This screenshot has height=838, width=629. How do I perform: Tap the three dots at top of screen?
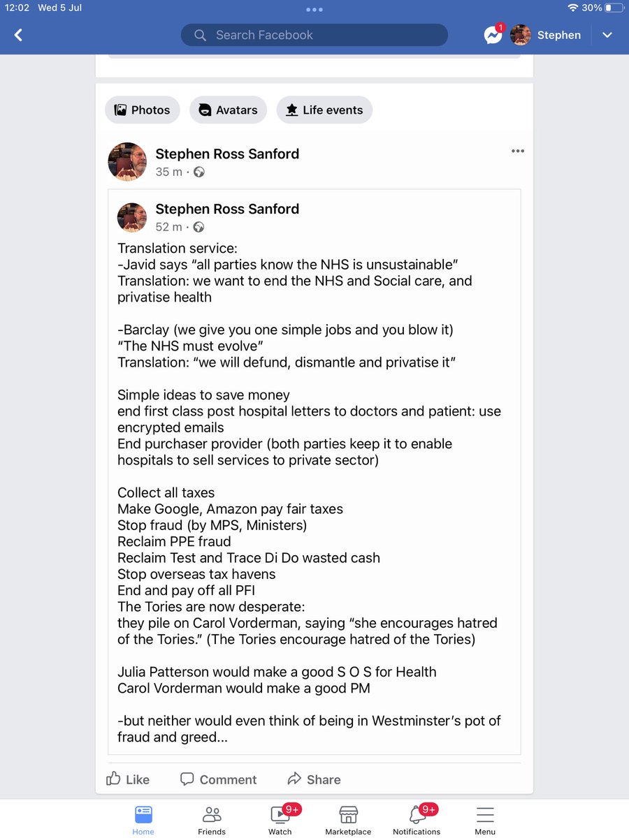click(x=314, y=10)
